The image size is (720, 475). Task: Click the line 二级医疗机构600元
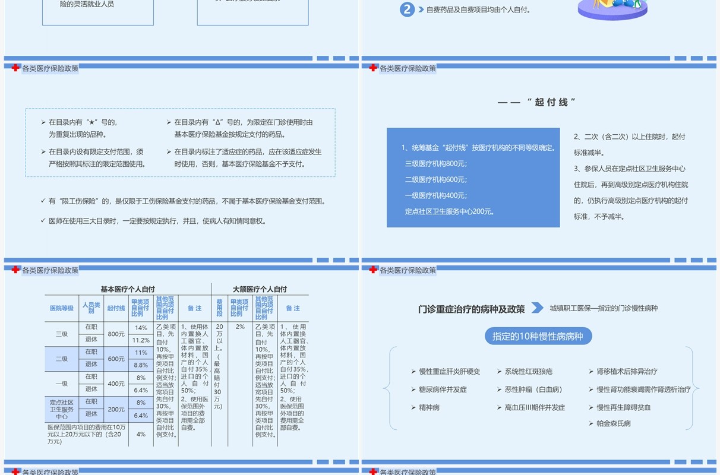coord(436,179)
